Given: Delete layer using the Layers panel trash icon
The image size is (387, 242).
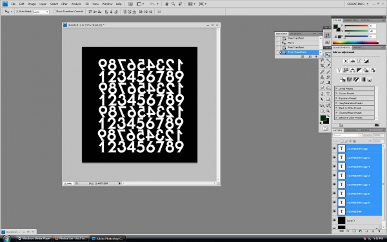Looking at the screenshot, I should click(379, 231).
